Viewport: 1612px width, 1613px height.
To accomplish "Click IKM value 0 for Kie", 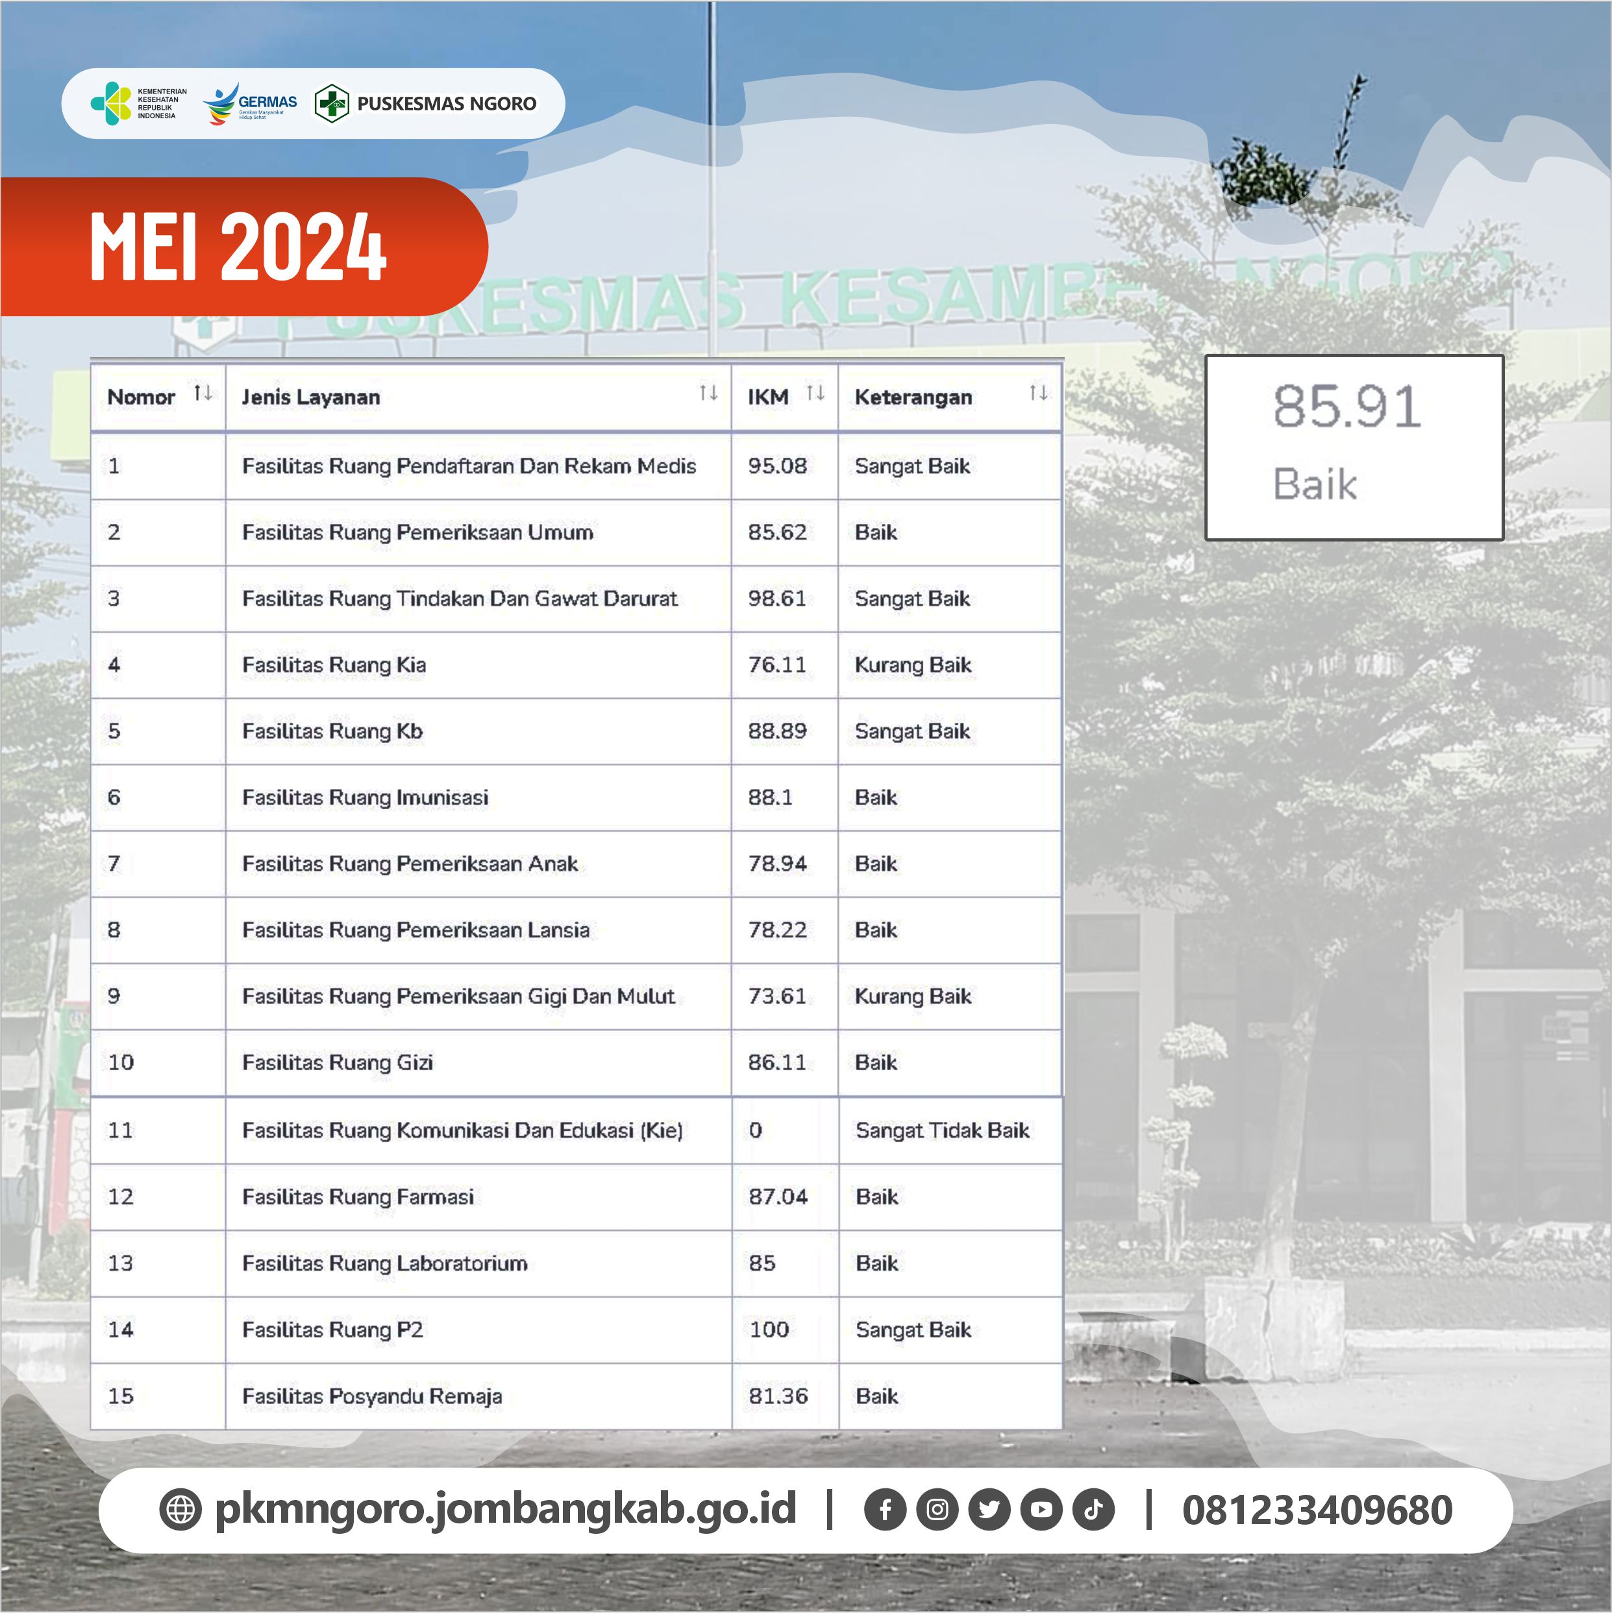I will click(756, 1131).
